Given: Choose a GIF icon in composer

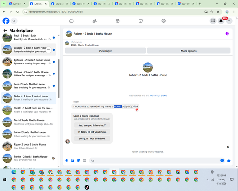Looking at the screenshot, I should click(85, 160).
